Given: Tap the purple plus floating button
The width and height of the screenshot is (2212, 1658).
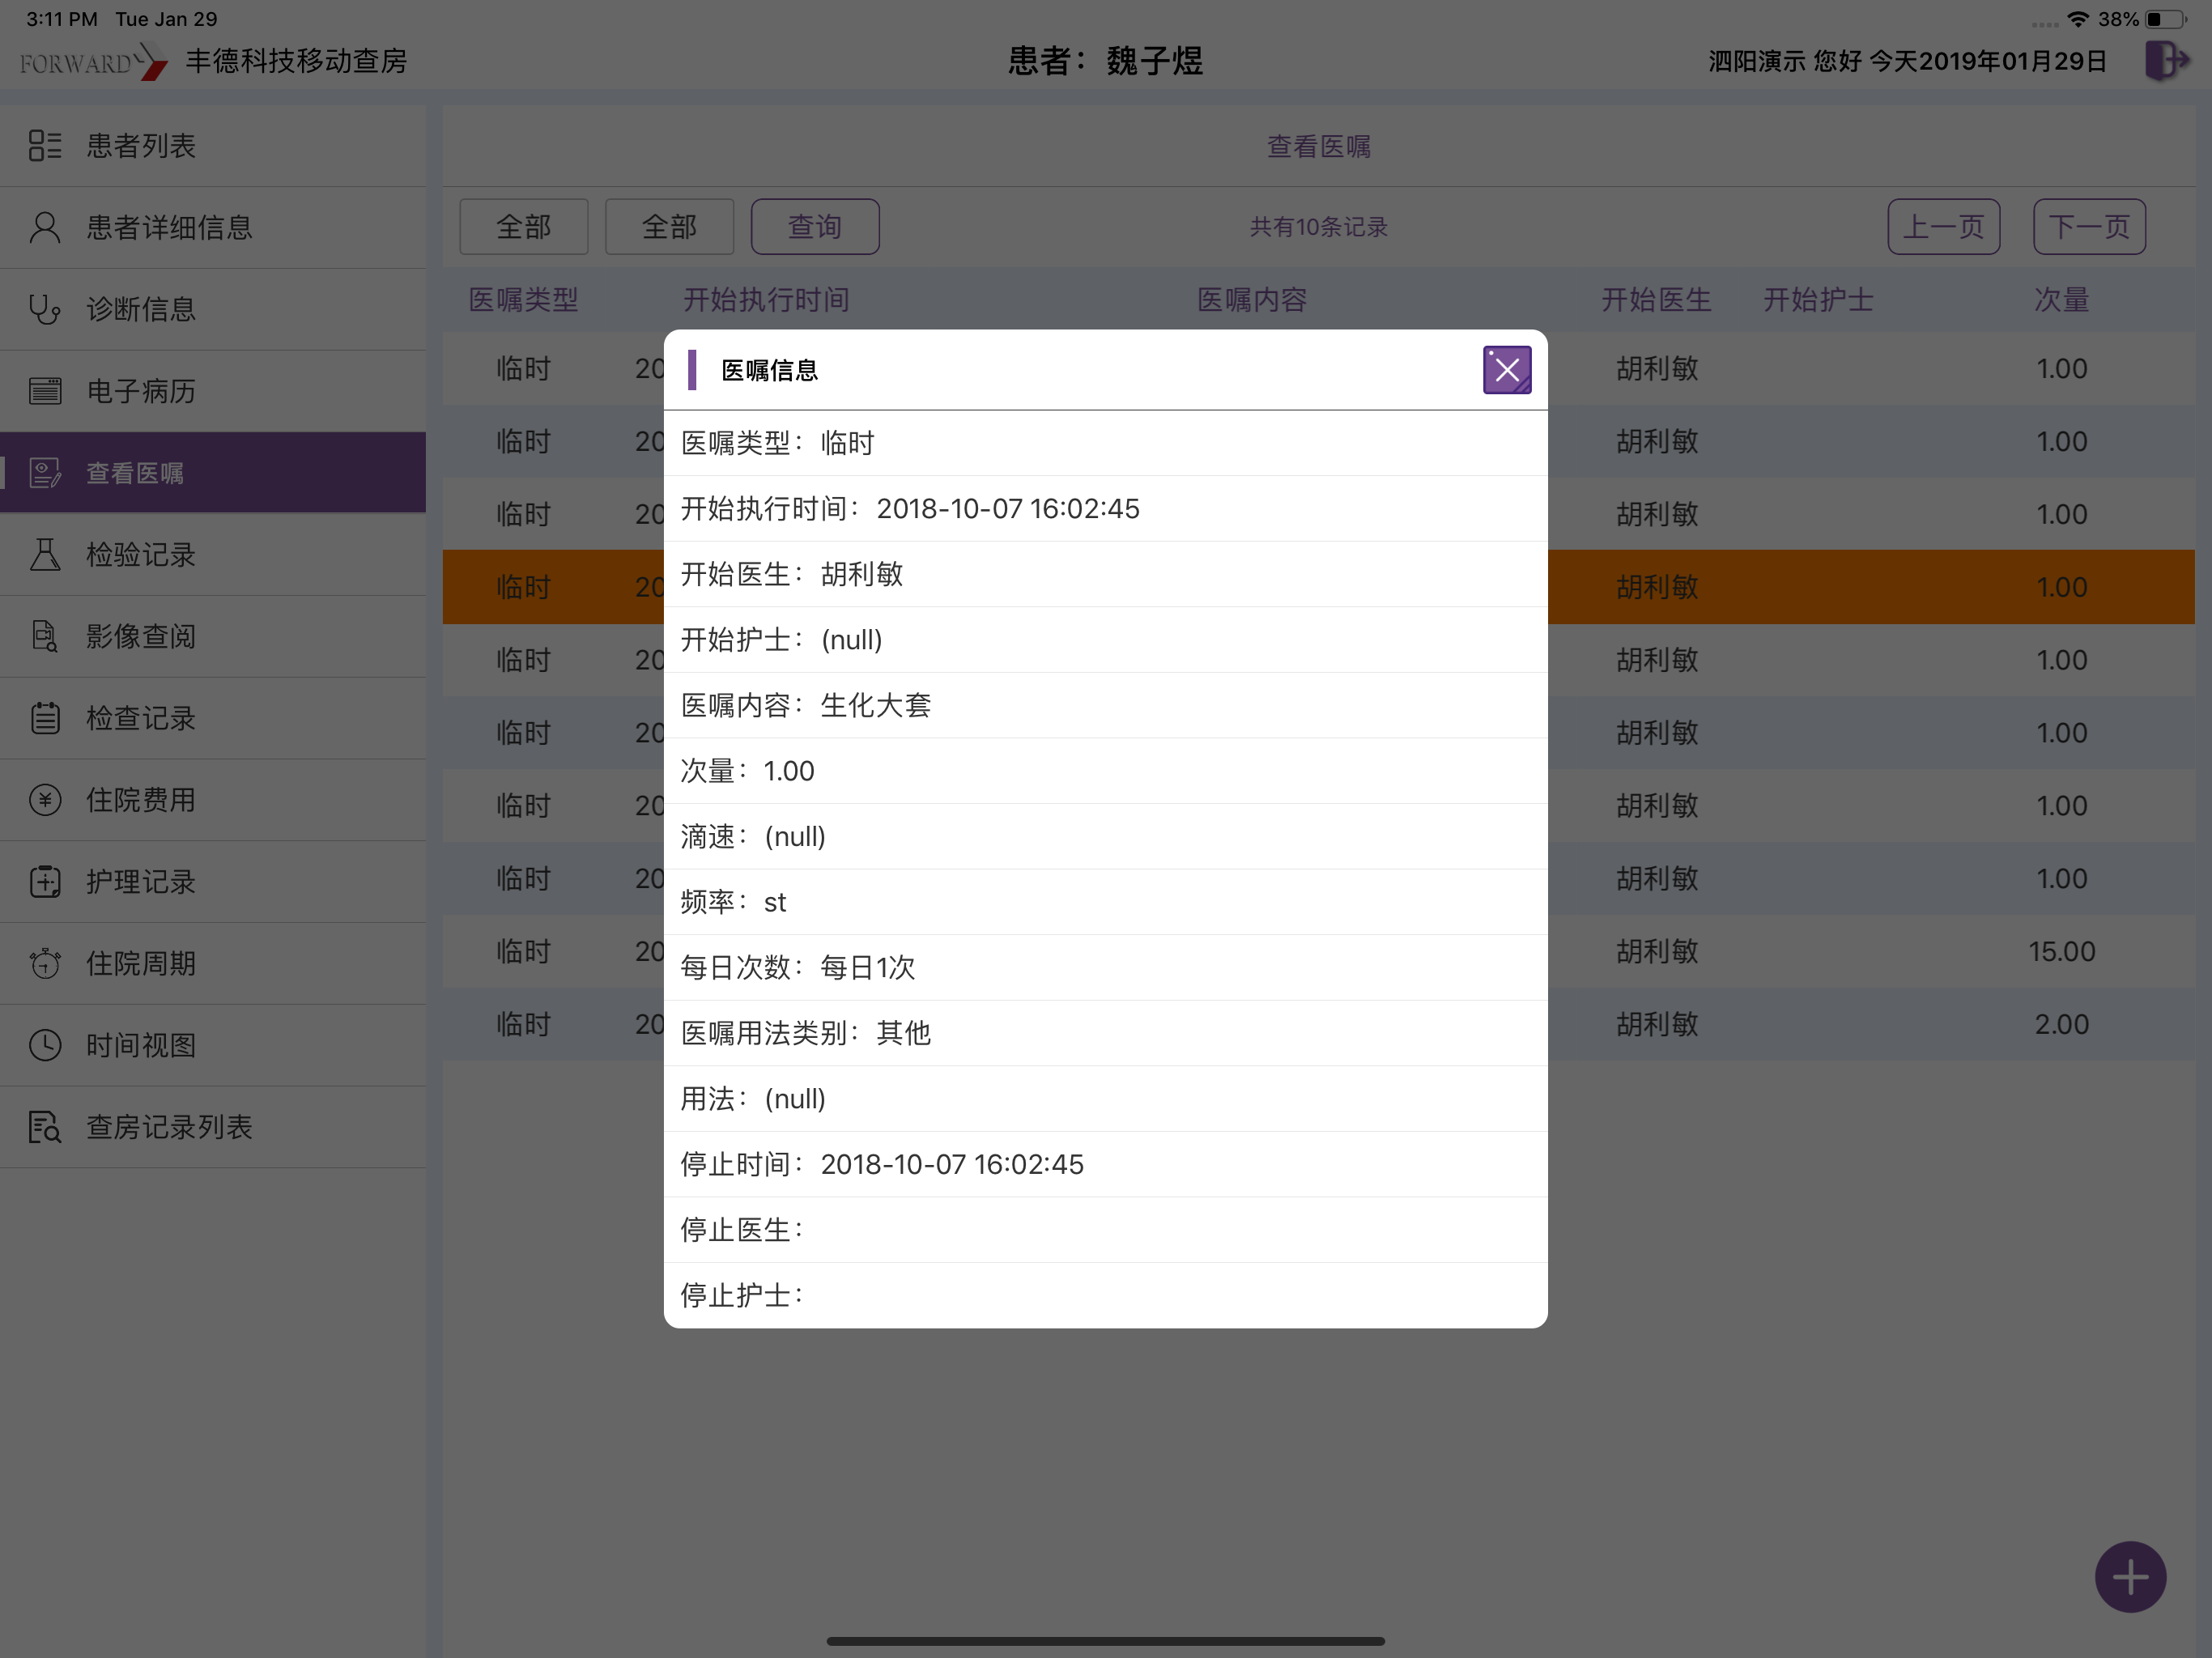Looking at the screenshot, I should point(2130,1577).
